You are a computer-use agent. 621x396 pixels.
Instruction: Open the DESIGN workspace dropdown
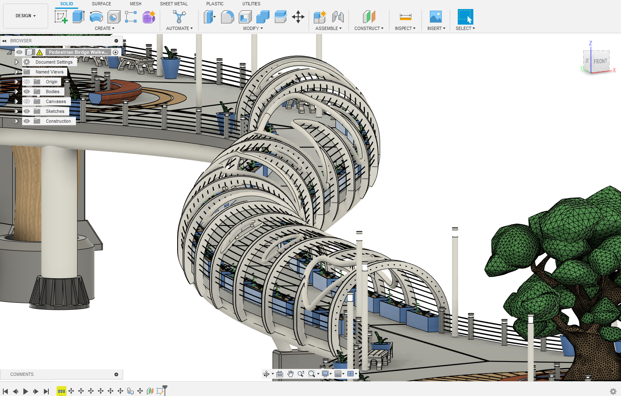[25, 16]
